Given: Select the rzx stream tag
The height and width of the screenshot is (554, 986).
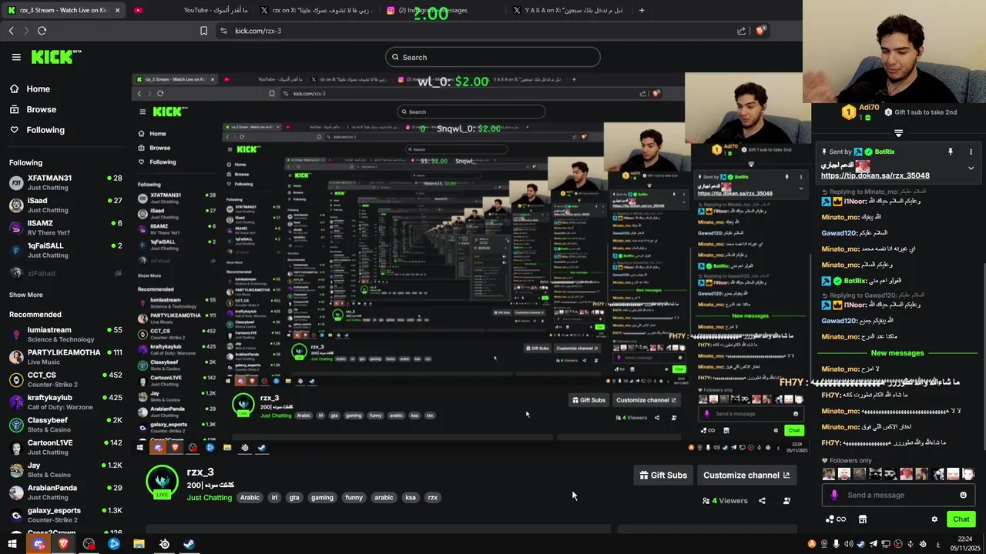Looking at the screenshot, I should click(433, 498).
